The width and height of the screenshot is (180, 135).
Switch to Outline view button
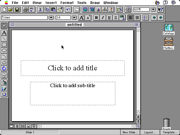tap(17, 126)
